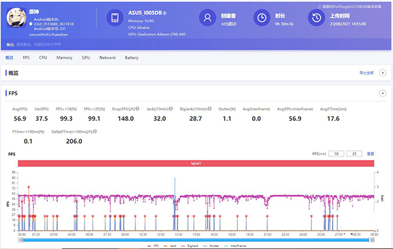Click the ASUS_I005DB device name

(x=145, y=13)
